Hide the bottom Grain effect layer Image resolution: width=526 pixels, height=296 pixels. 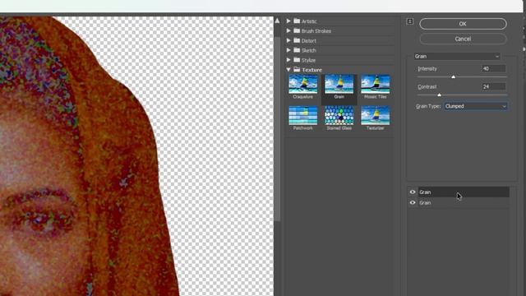[x=413, y=203]
